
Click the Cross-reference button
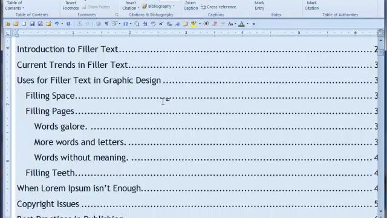(x=218, y=7)
